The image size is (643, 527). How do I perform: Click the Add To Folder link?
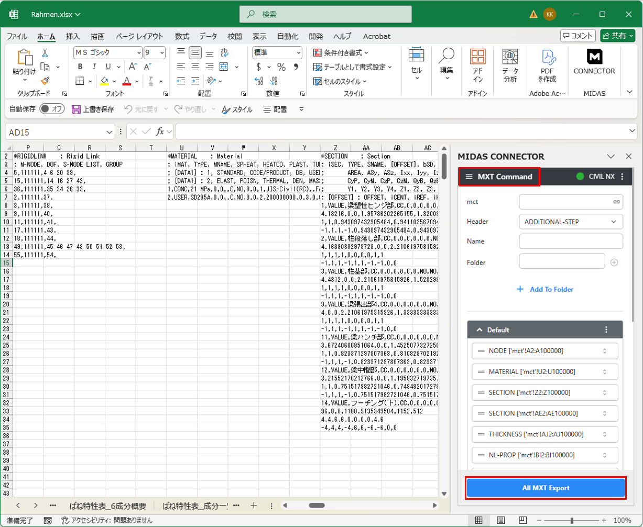[546, 289]
